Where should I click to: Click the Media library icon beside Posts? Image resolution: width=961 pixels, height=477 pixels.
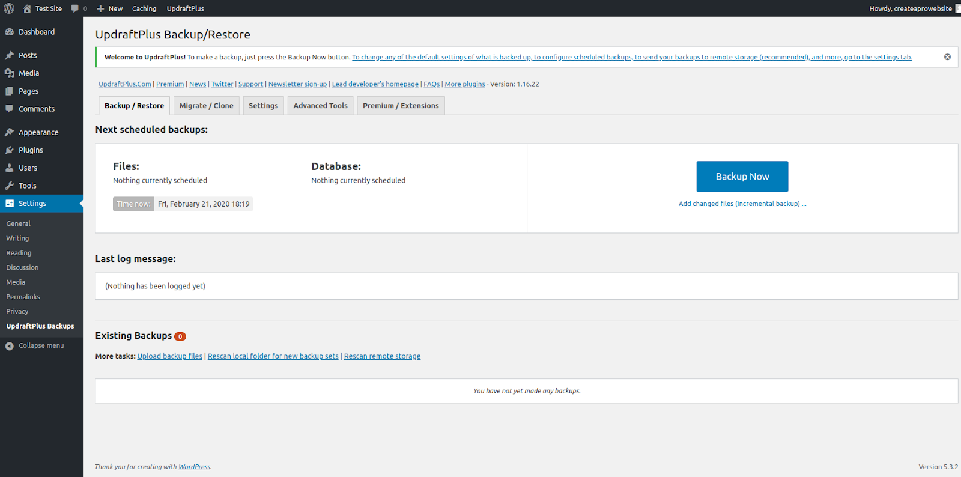pyautogui.click(x=10, y=73)
